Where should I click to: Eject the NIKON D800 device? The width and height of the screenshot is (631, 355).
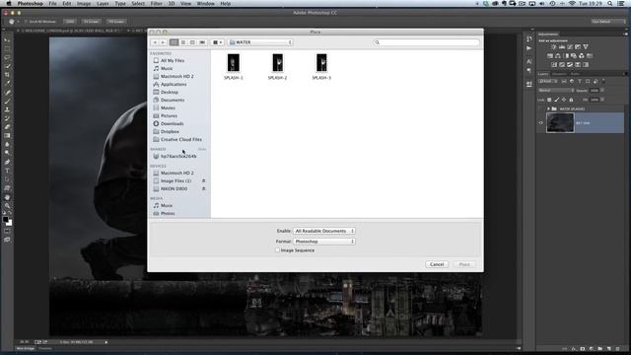[x=204, y=188]
